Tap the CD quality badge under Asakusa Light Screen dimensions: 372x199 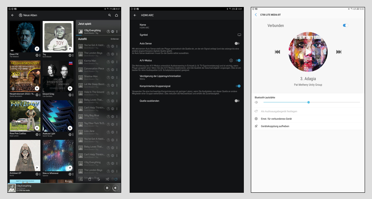(x=70, y=134)
